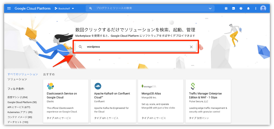This screenshot has height=129, width=274.
Task: Click the MongoDB Inc. vendor name
Action: [x=149, y=98]
